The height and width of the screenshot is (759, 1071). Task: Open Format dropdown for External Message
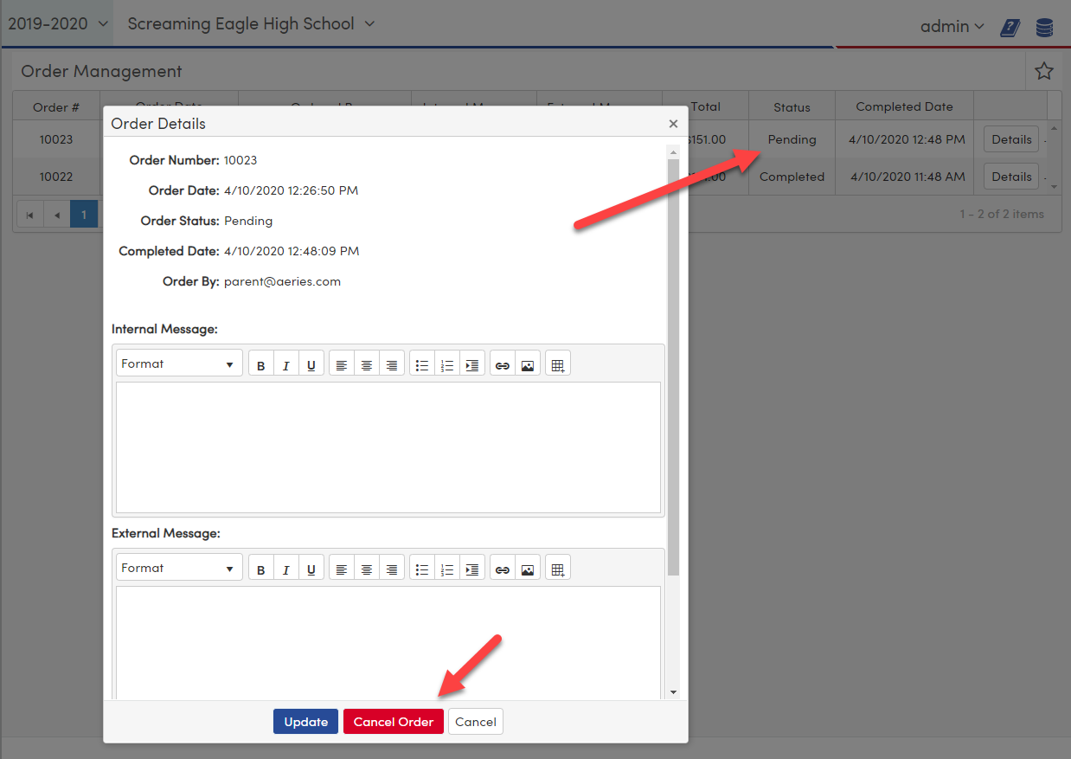pyautogui.click(x=179, y=569)
